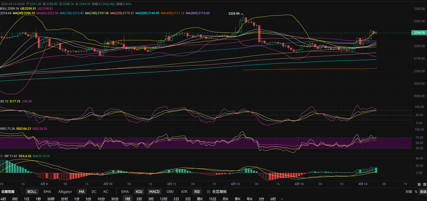The width and height of the screenshot is (427, 201).
Task: Turn off the KDJ sub-indicator
Action: pyautogui.click(x=139, y=192)
